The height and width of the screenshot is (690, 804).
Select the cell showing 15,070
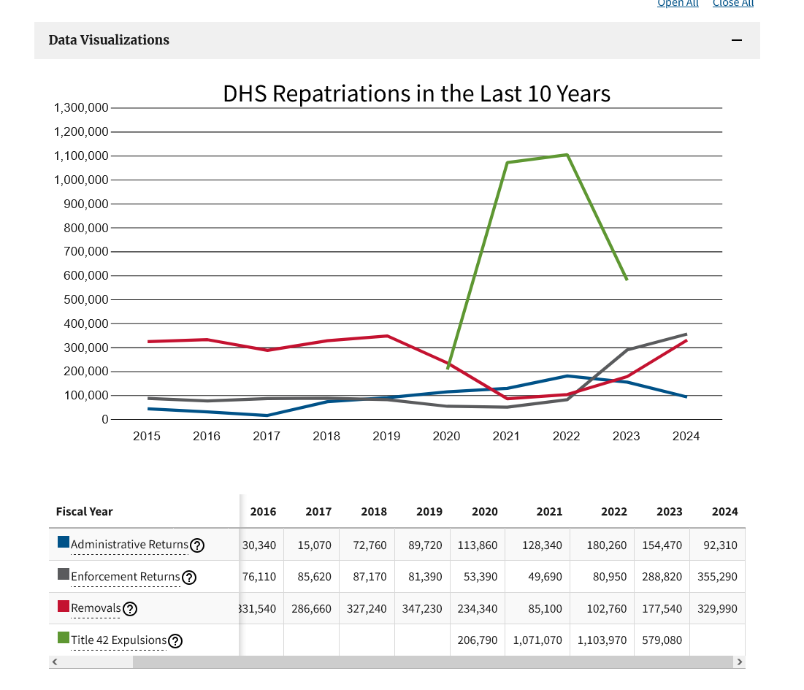[x=311, y=545]
